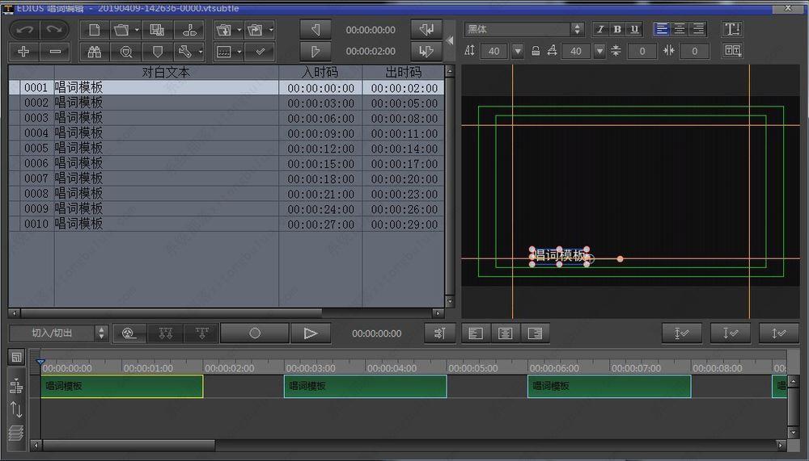The width and height of the screenshot is (809, 461).
Task: Select subtitle row 0001
Action: click(x=227, y=87)
